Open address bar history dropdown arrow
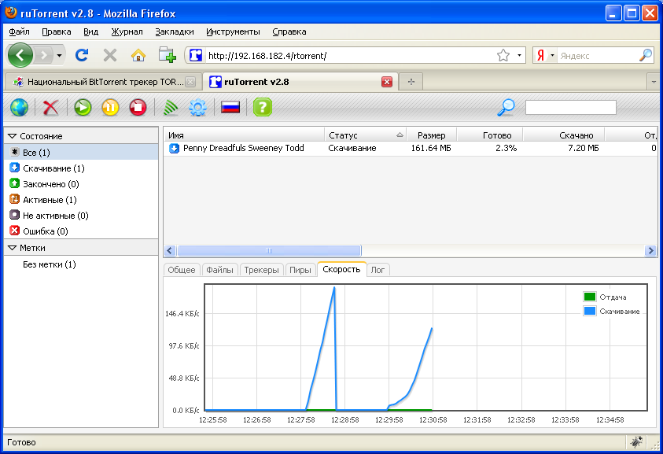Viewport: 663px width, 454px height. [519, 55]
